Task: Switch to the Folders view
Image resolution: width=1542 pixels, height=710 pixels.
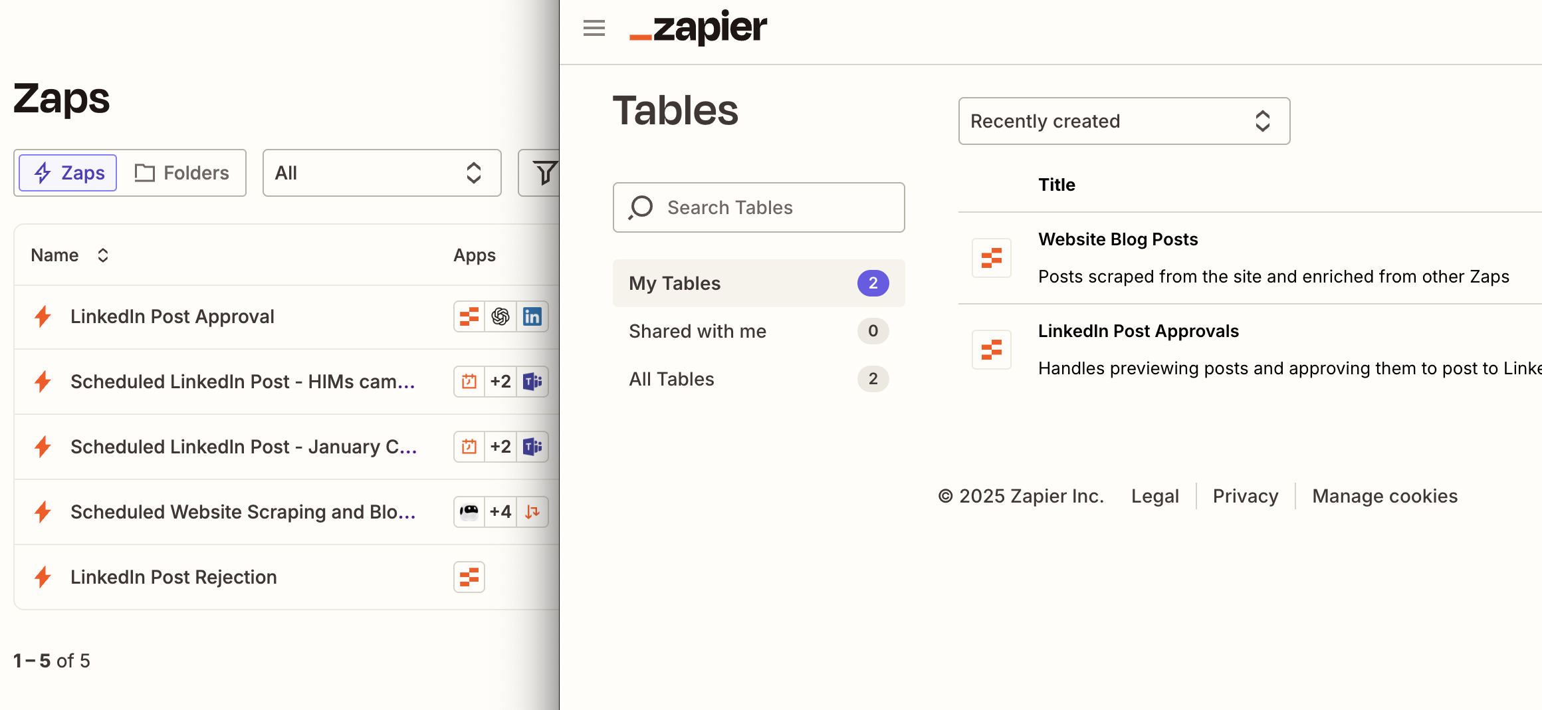Action: tap(184, 173)
